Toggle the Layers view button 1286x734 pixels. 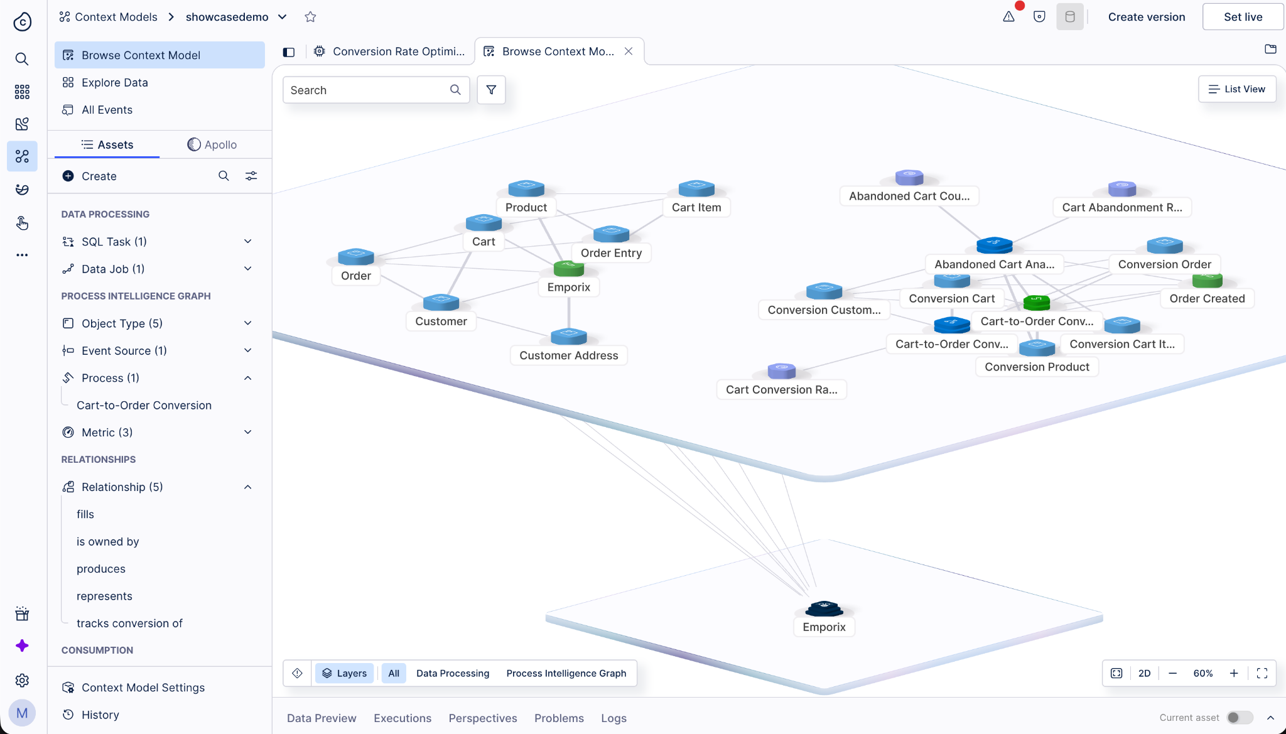[x=345, y=673]
